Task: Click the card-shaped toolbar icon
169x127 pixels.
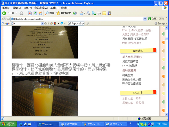Action: click(99, 13)
